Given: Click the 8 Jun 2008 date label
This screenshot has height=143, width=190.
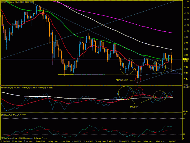Looking at the screenshot, I should (28, 141).
